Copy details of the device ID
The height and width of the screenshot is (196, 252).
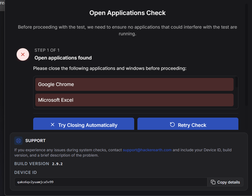click(225, 182)
